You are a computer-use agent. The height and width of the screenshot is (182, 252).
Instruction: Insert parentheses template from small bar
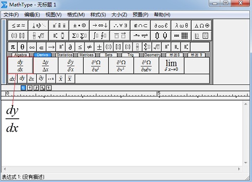(x=108, y=47)
